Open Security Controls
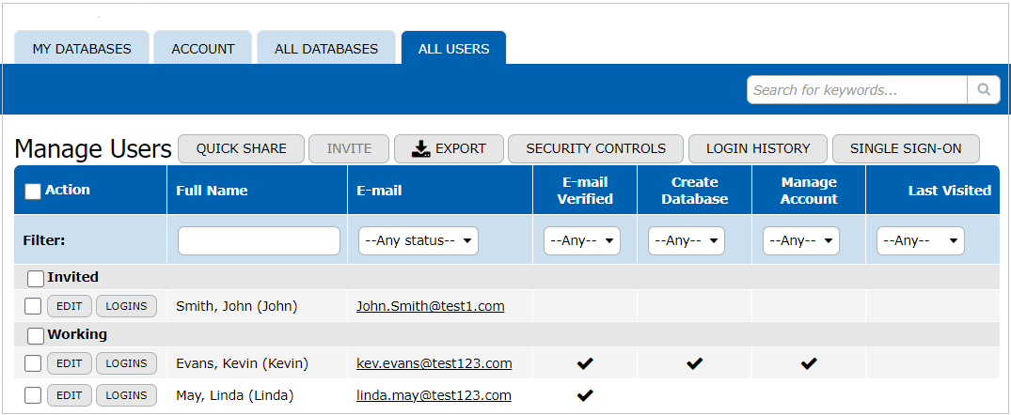This screenshot has width=1011, height=415. click(x=595, y=148)
